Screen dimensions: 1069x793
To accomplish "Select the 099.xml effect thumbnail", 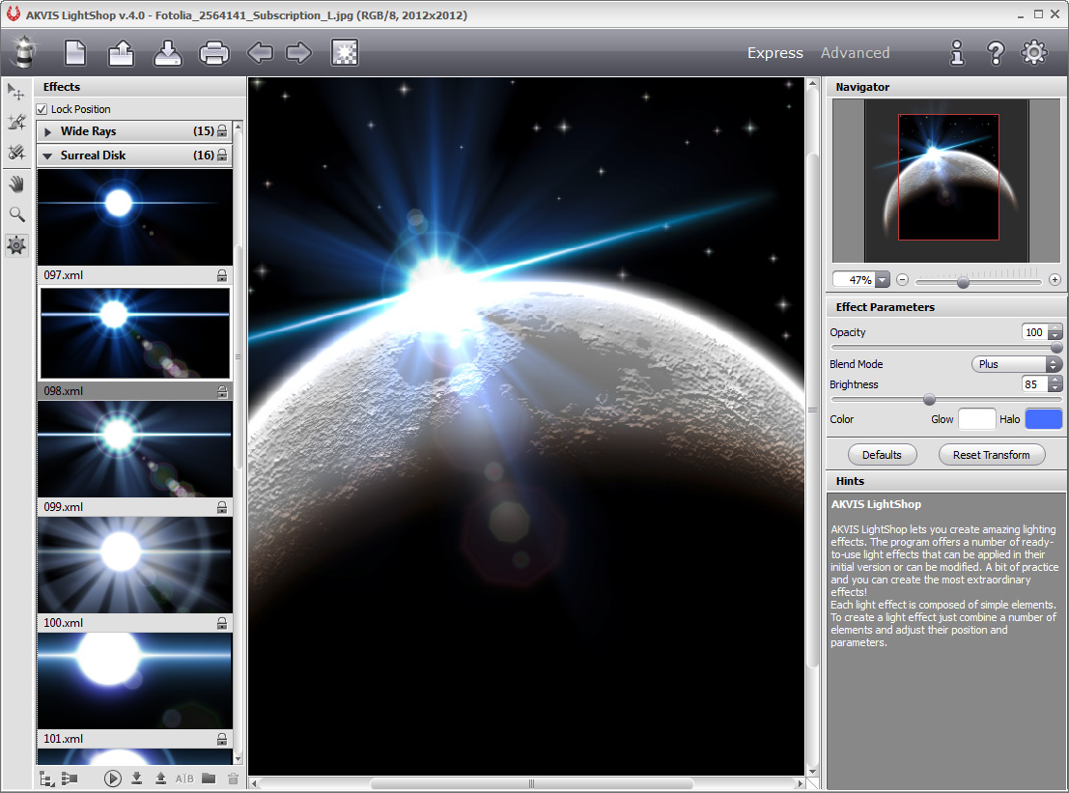I will (135, 449).
